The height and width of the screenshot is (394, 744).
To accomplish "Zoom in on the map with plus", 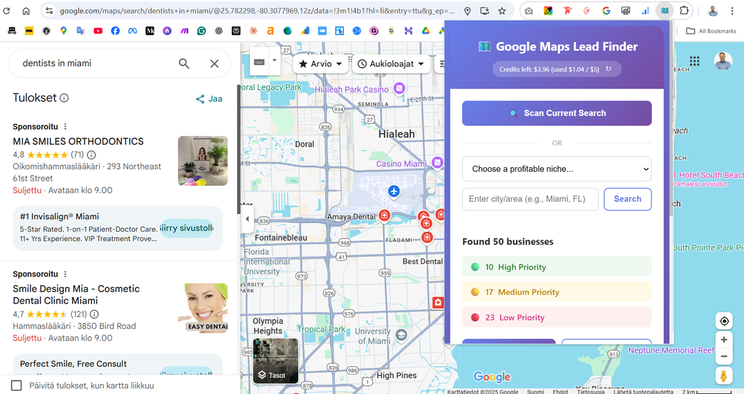I will pos(724,339).
